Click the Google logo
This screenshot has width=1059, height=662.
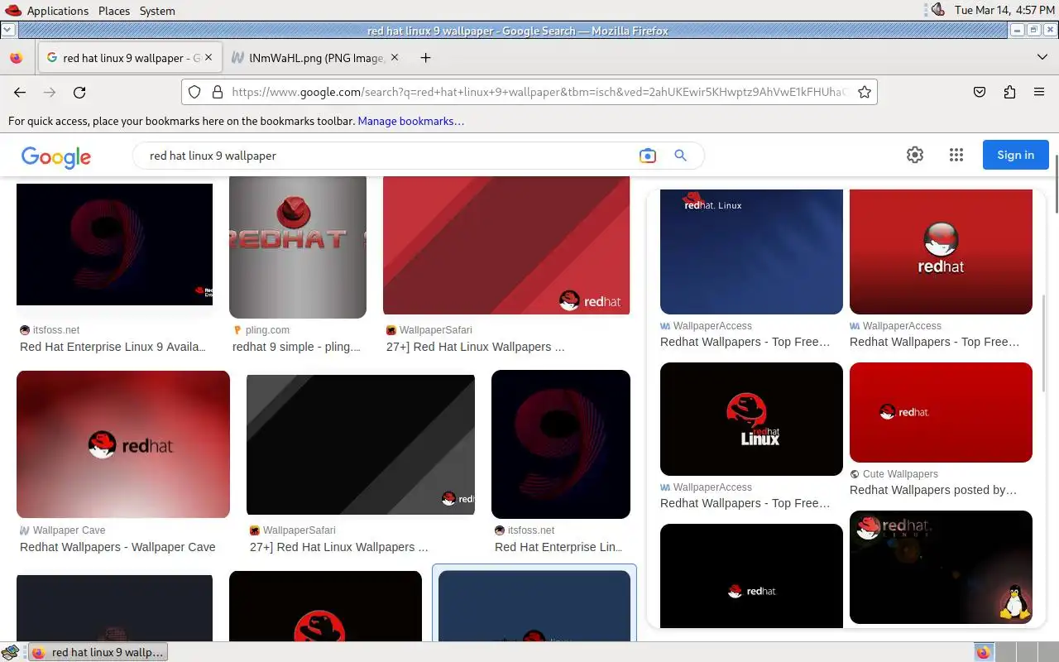tap(56, 156)
